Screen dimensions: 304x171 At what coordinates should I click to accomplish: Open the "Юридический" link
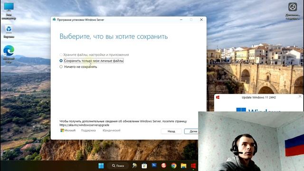(112, 131)
